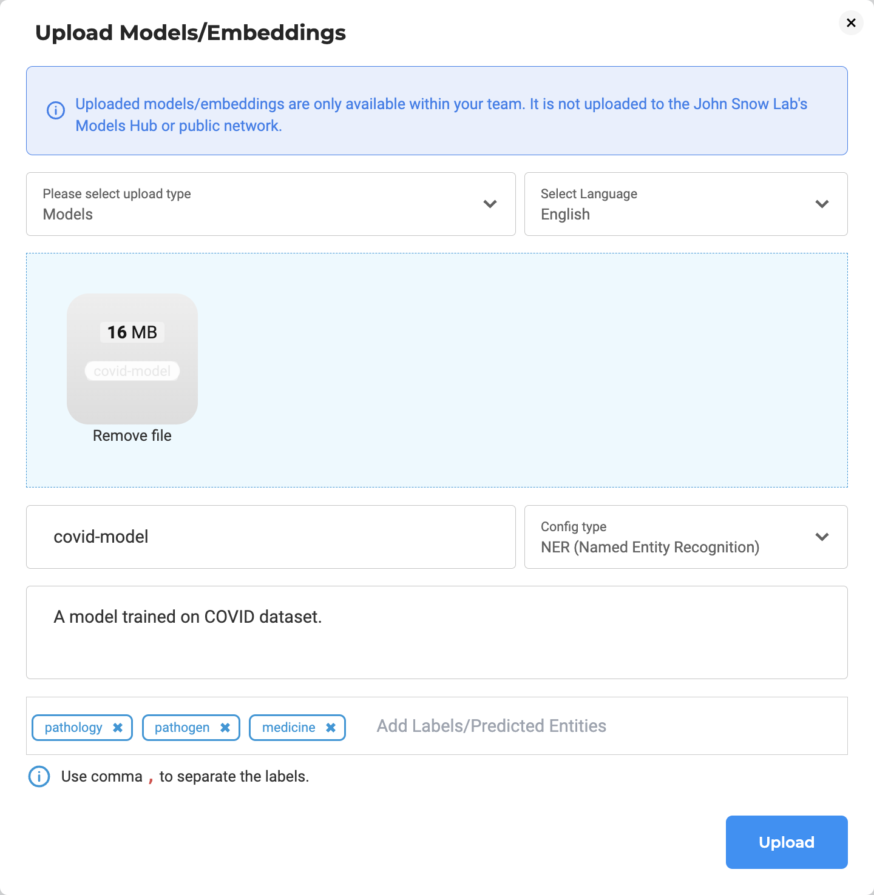Click the Upload button
The image size is (874, 895).
pos(787,842)
